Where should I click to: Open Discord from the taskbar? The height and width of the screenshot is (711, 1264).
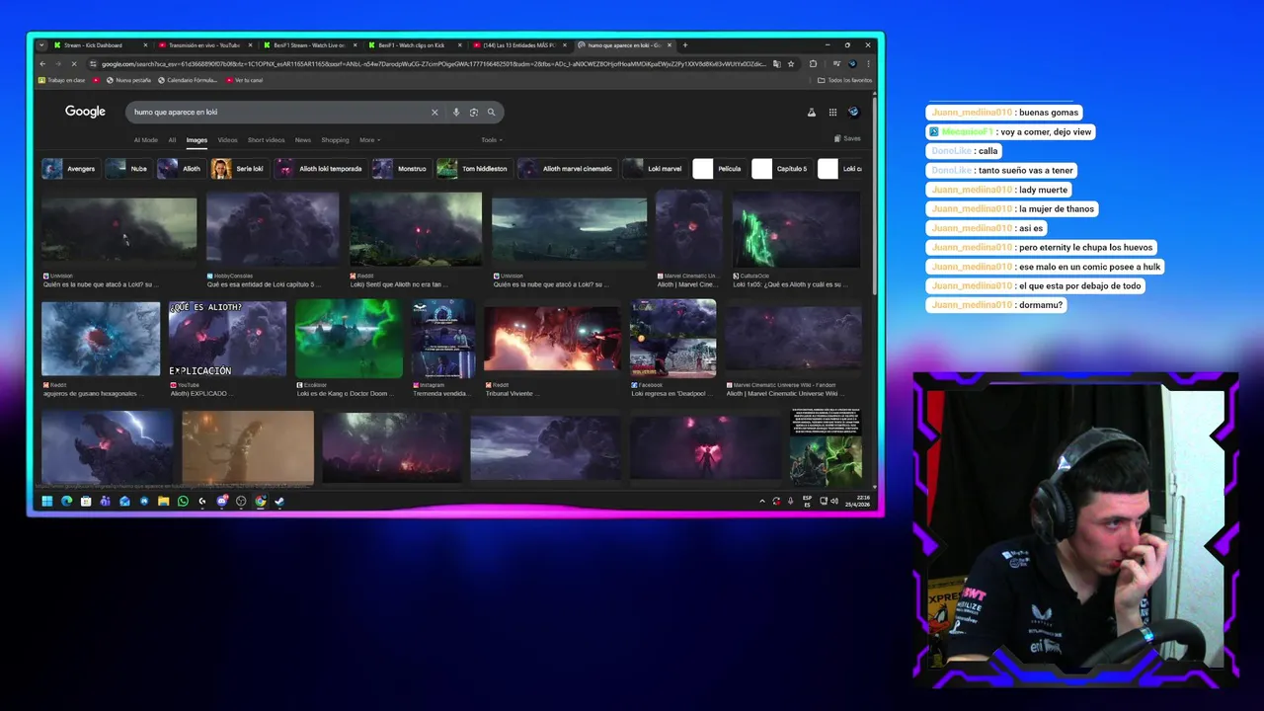pos(221,502)
